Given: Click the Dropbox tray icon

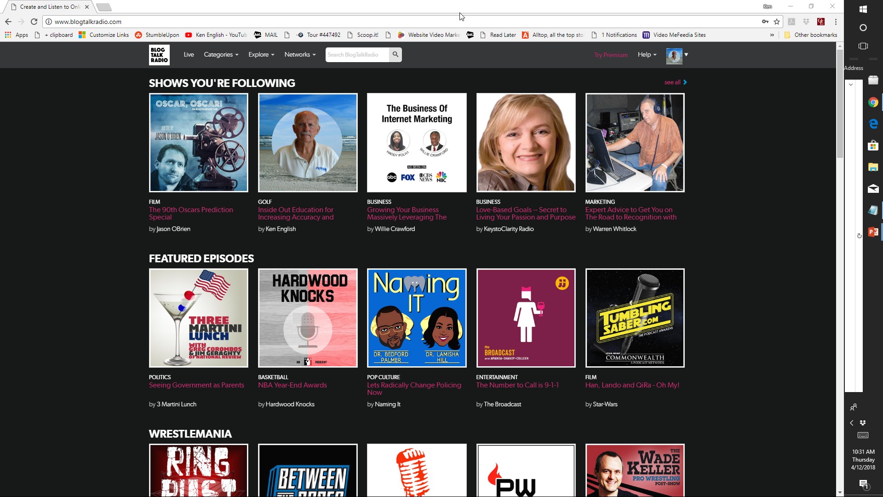Looking at the screenshot, I should tap(863, 422).
